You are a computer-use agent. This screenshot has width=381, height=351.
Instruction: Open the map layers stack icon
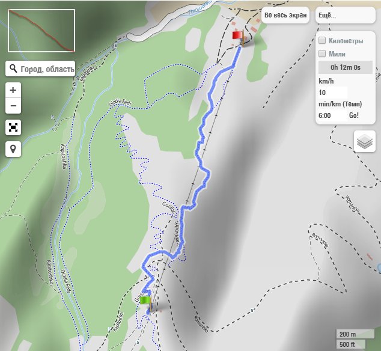(x=364, y=141)
